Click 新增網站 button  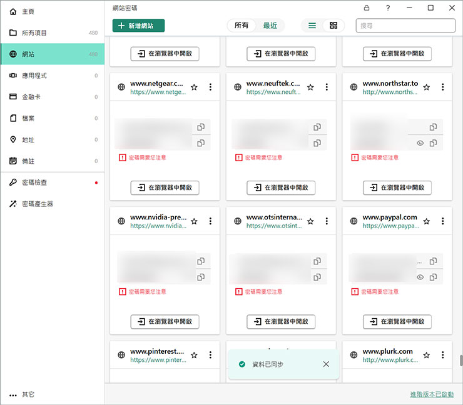tap(138, 26)
